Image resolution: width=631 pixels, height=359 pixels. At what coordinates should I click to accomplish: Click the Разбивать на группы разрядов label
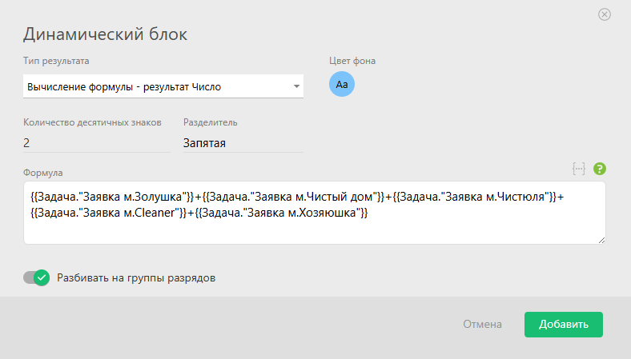136,277
